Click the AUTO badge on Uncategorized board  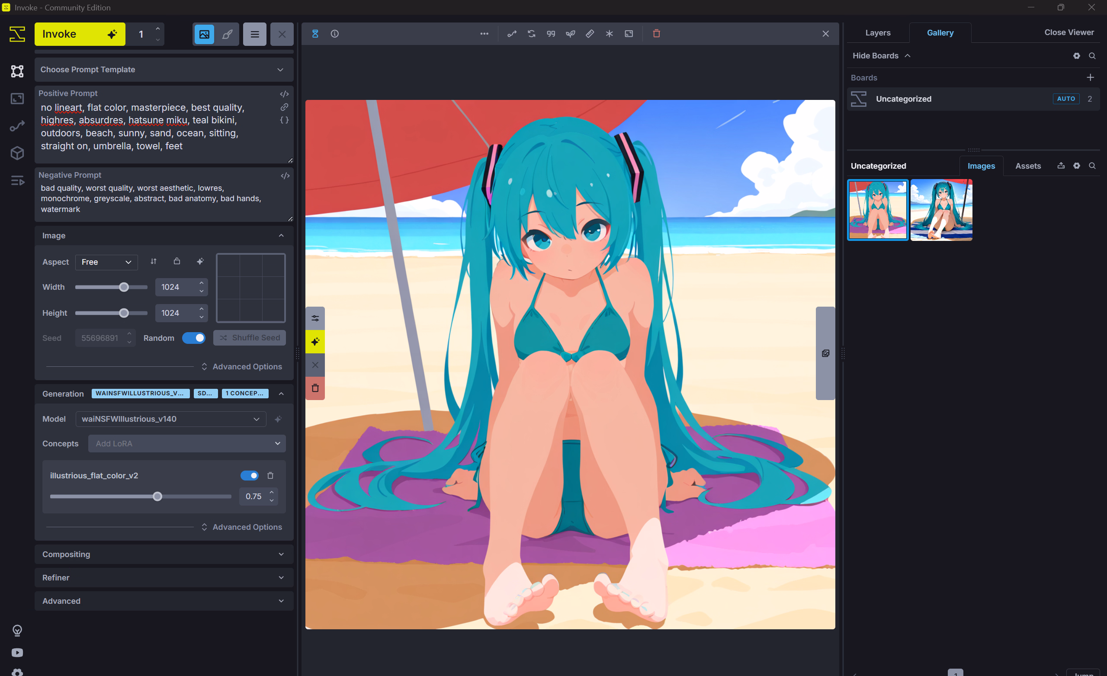click(x=1065, y=99)
